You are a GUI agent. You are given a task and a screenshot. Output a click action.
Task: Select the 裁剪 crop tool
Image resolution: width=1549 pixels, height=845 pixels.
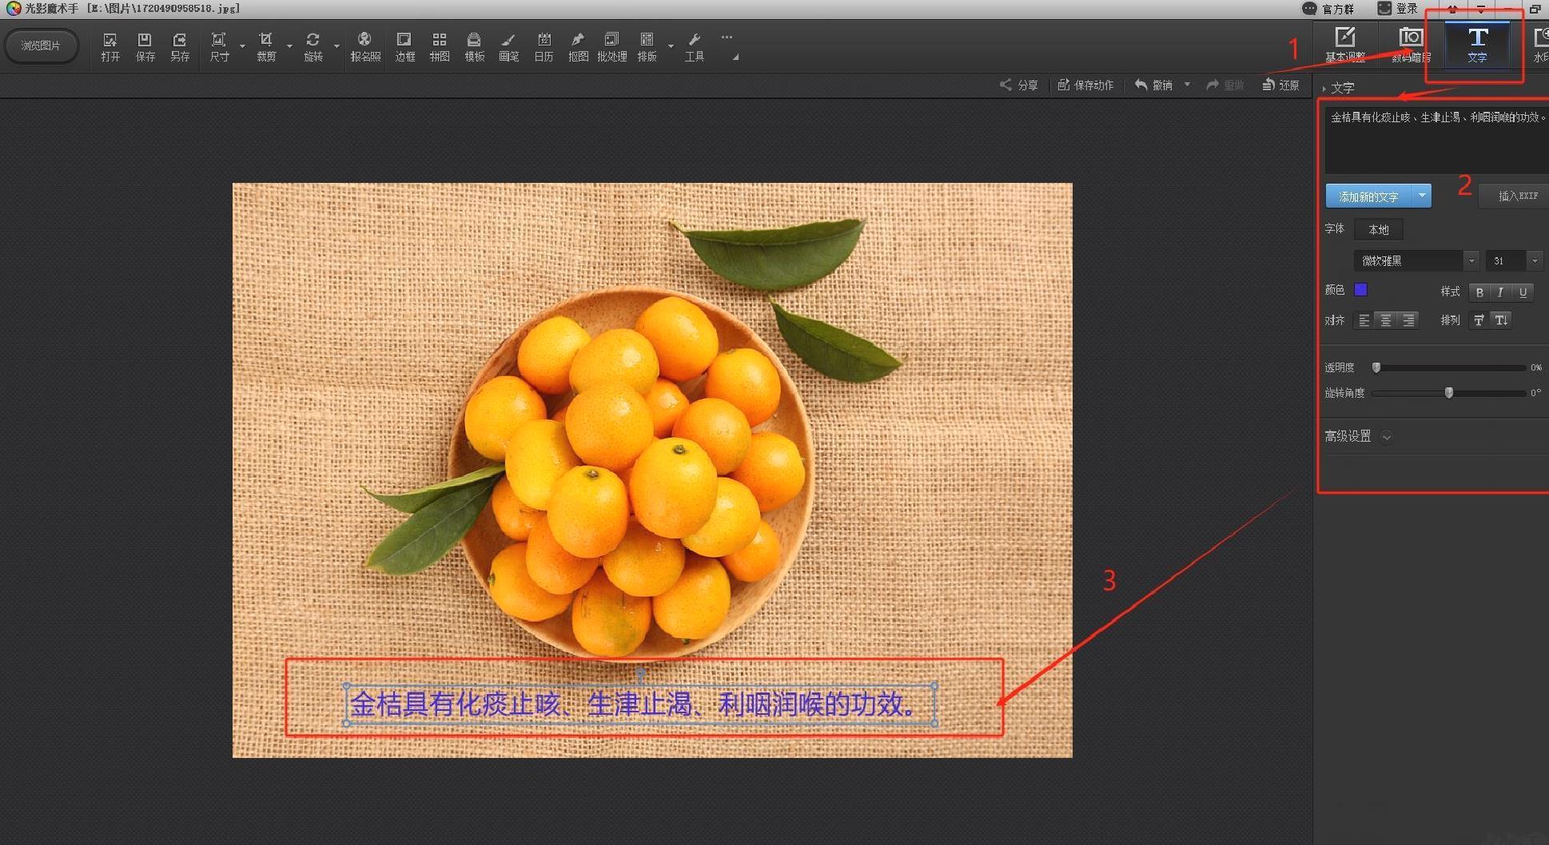[266, 47]
